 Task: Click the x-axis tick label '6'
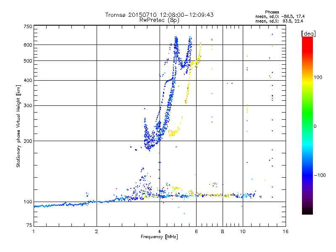(x=196, y=231)
